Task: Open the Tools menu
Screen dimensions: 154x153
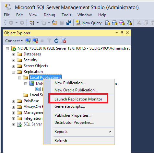Action: pyautogui.click(x=66, y=15)
